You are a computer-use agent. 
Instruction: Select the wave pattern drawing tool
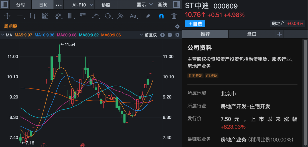coord(95,16)
